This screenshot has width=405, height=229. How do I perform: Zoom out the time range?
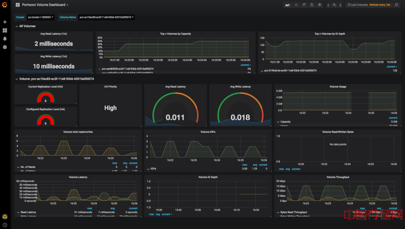coord(334,5)
